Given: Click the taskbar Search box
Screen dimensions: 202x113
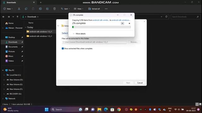Looking at the screenshot, I should pos(67,110).
